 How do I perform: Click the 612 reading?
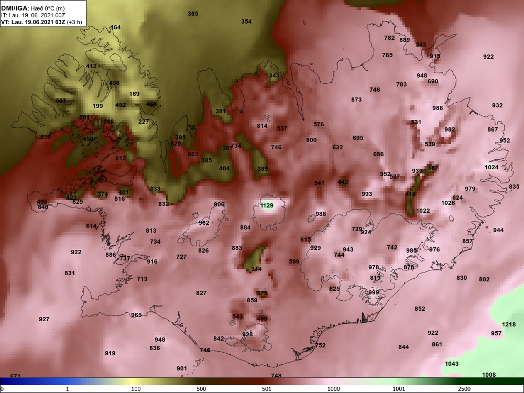point(121,158)
